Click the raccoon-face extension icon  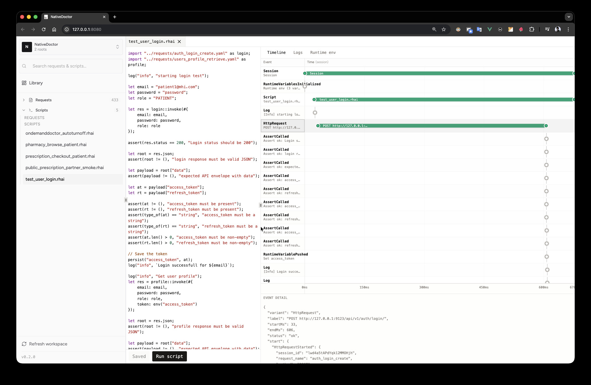click(458, 29)
